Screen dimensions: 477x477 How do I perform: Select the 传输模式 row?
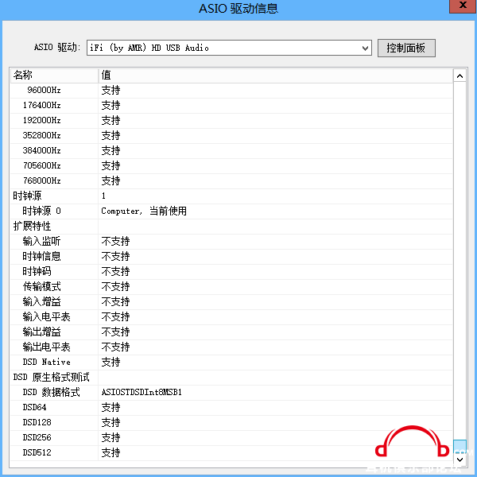point(231,287)
